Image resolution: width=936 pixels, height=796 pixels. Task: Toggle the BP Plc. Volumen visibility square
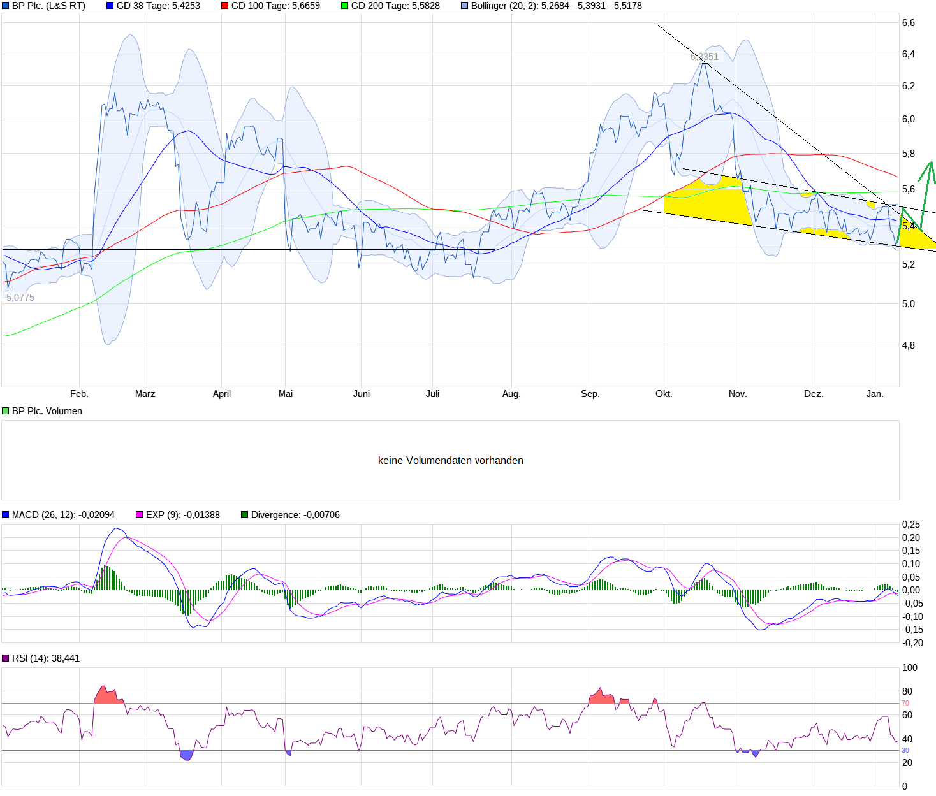[5, 410]
